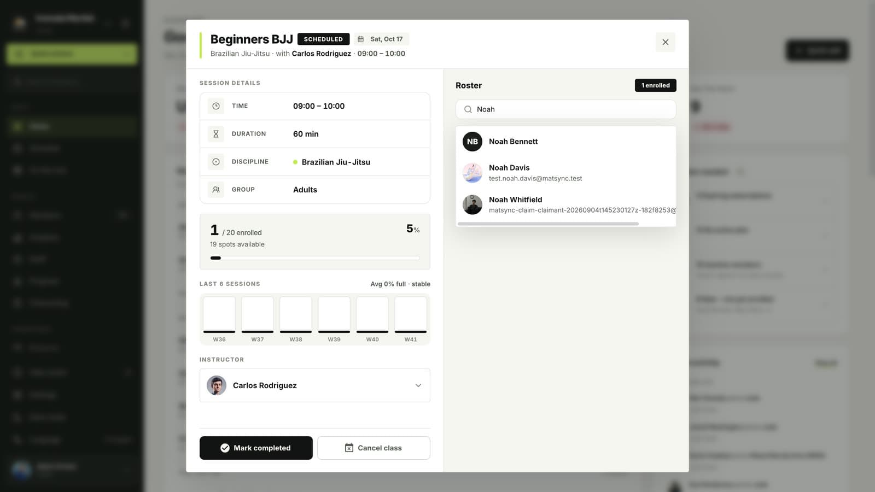The image size is (875, 492).
Task: Click Carlos Rodriguez in the header subtitle
Action: point(322,54)
